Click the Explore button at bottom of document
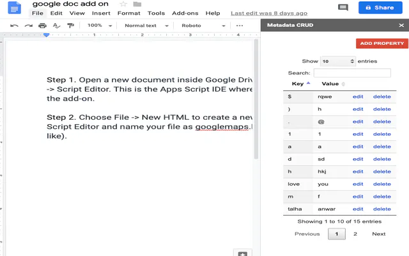 243,253
